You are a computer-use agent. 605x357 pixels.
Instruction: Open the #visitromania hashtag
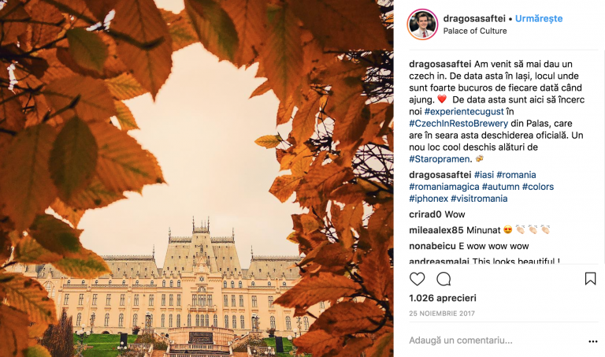click(479, 199)
